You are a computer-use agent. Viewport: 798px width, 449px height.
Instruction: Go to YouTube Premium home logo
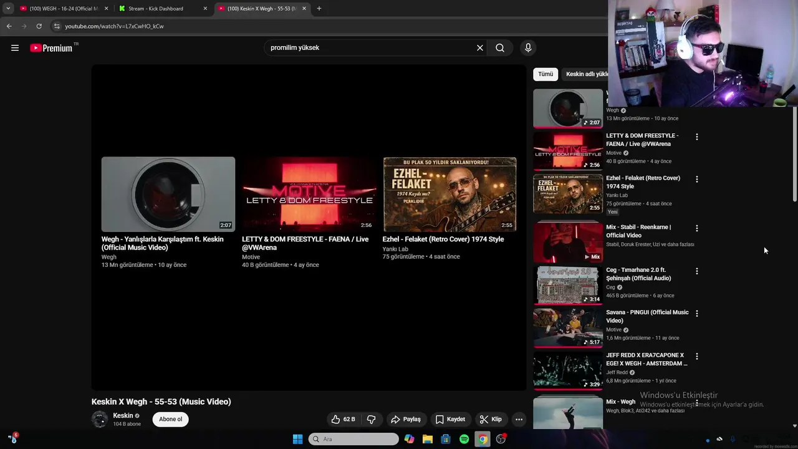pos(51,48)
